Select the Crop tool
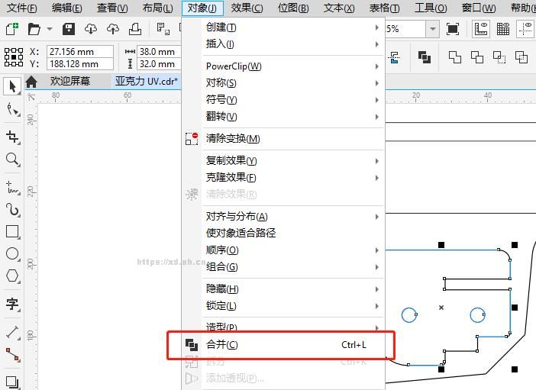Viewport: 536px width, 390px height. coord(12,137)
